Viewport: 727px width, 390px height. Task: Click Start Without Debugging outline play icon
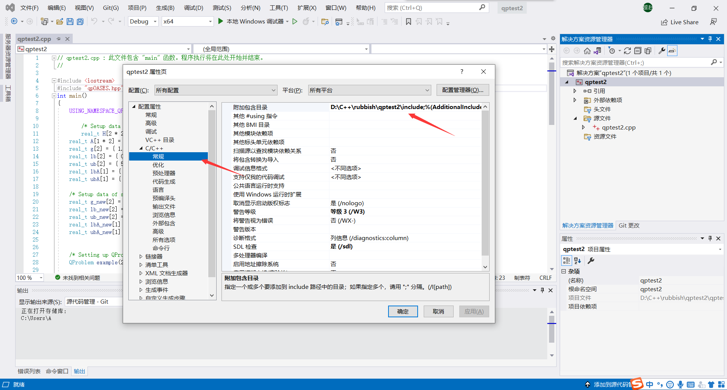295,21
